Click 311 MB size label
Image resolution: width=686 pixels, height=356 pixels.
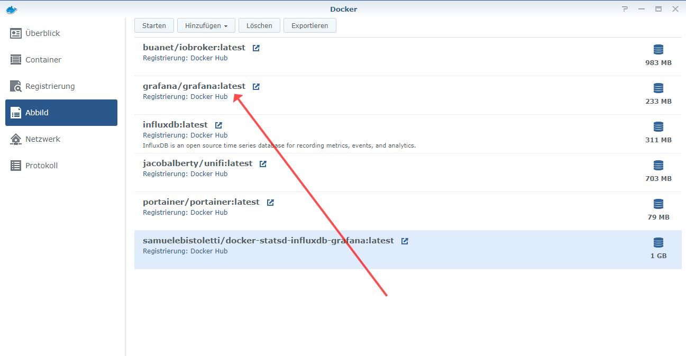[x=658, y=140]
